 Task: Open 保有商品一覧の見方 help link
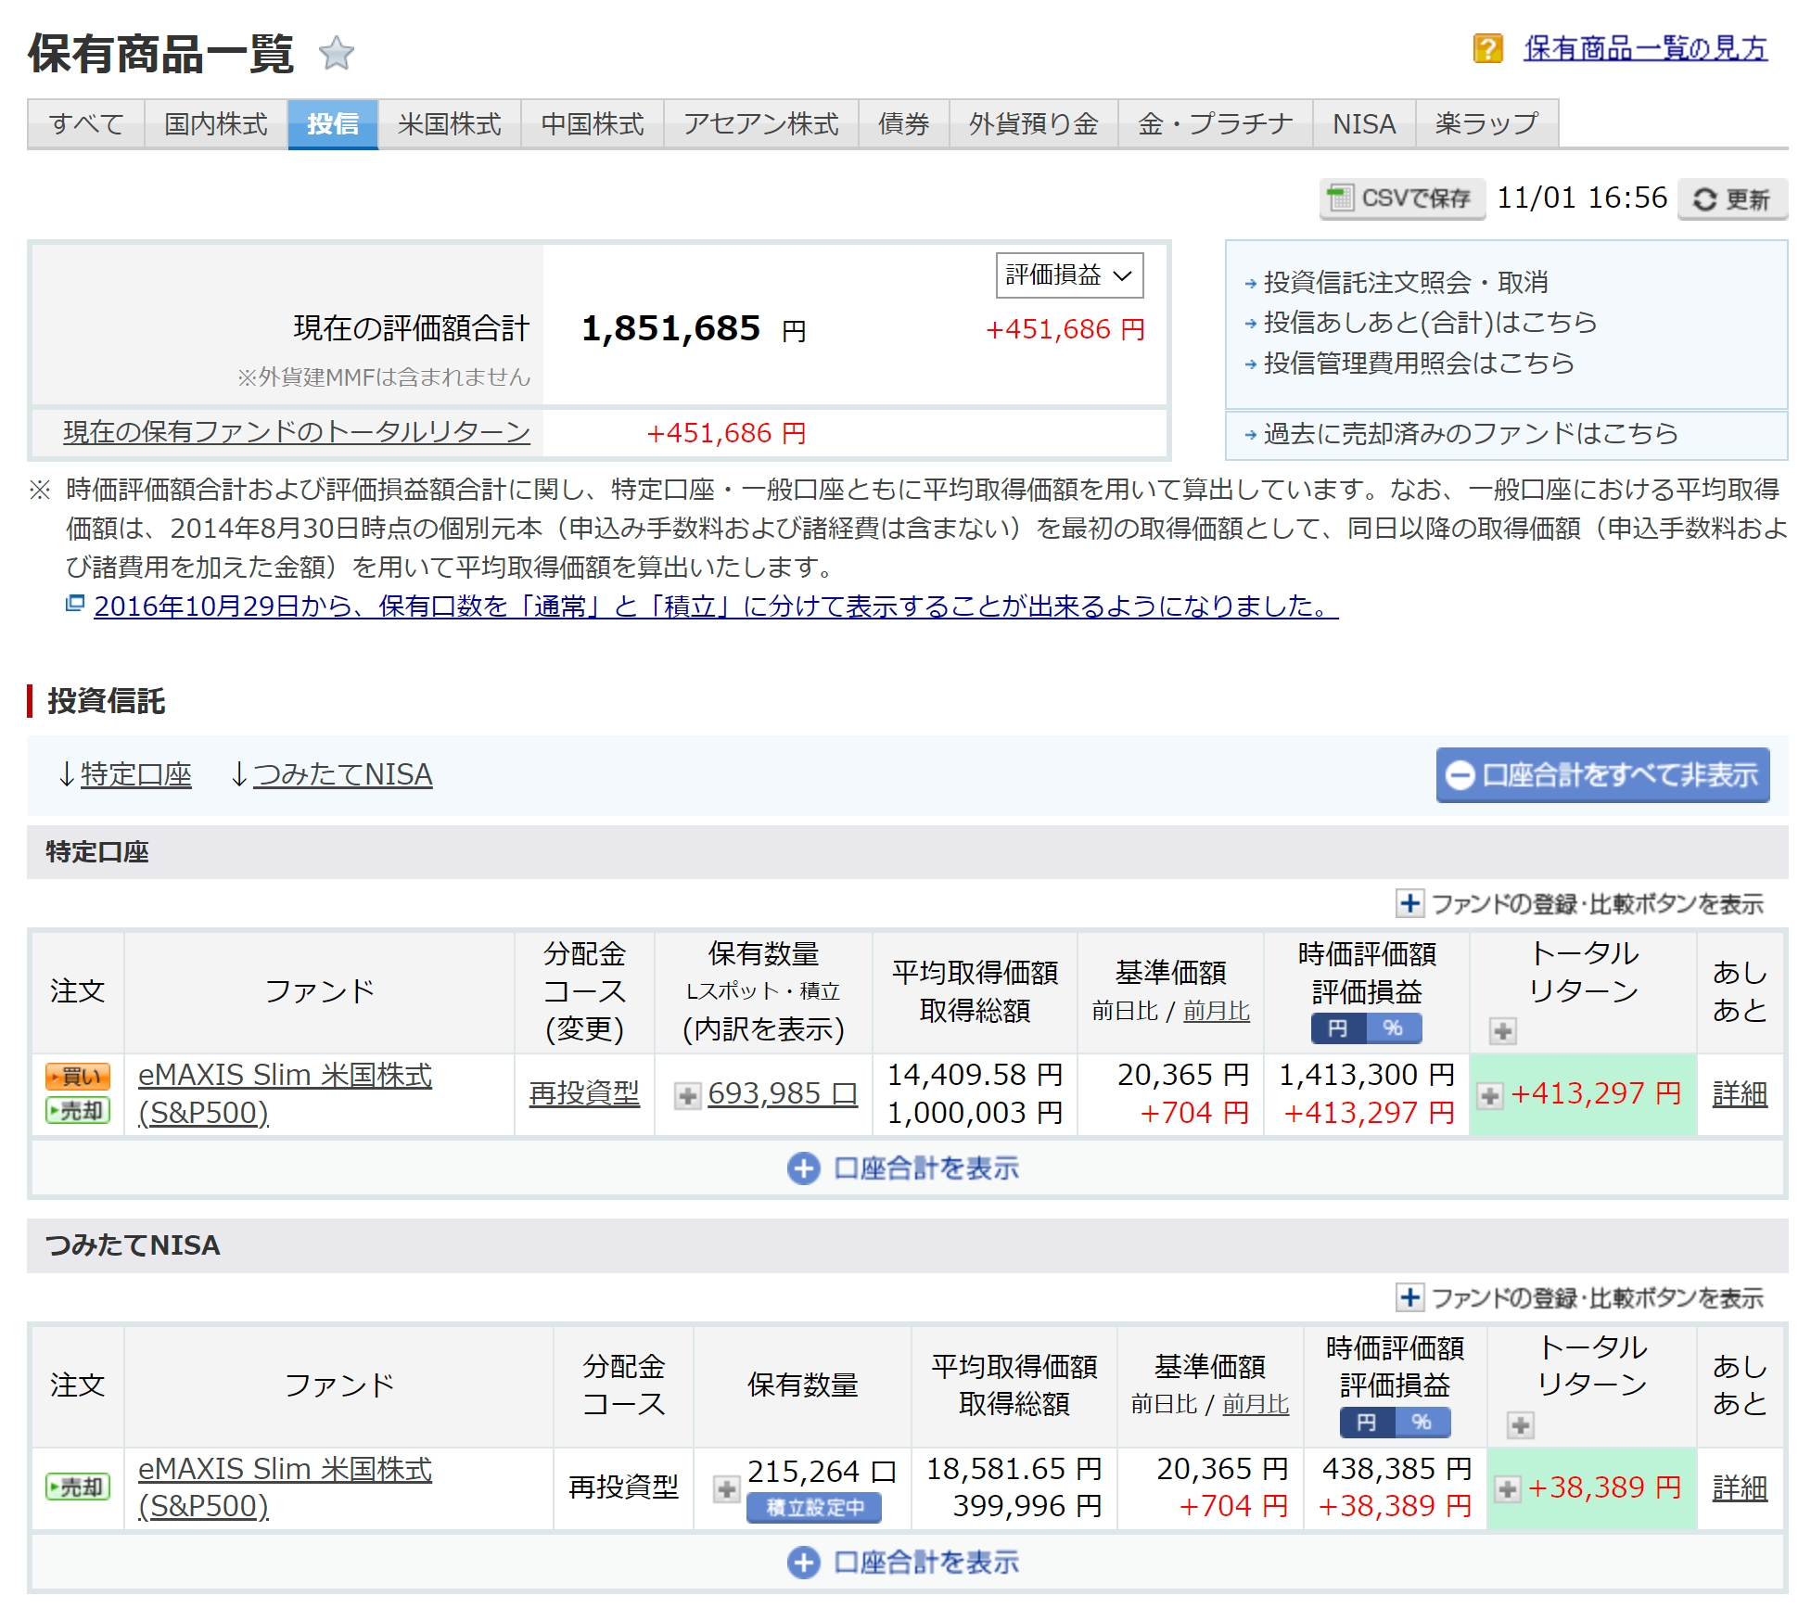pos(1645,48)
